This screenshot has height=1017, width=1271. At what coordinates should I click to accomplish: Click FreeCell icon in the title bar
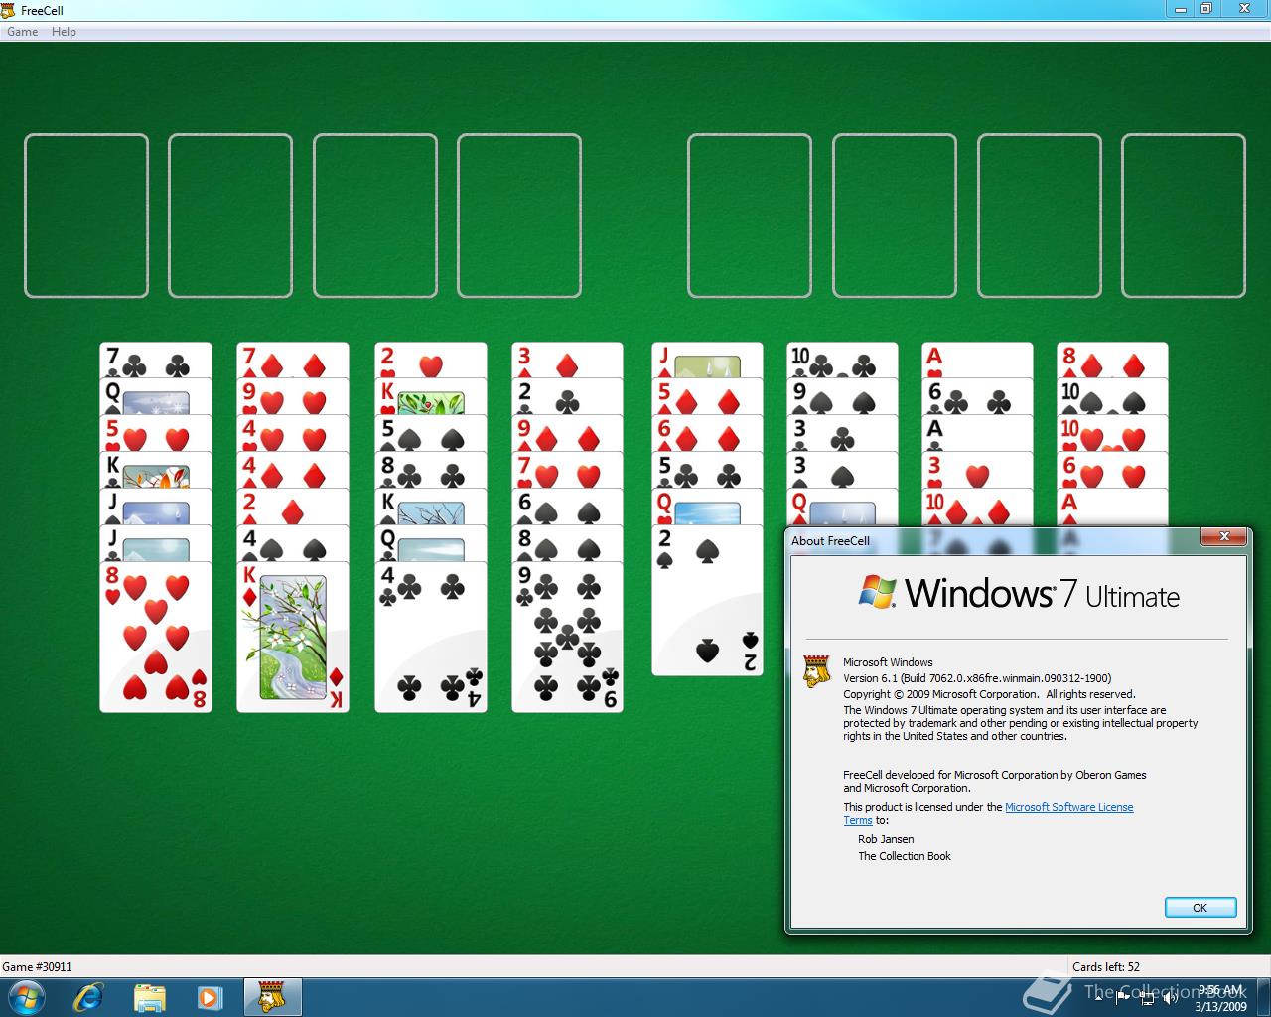[x=9, y=10]
